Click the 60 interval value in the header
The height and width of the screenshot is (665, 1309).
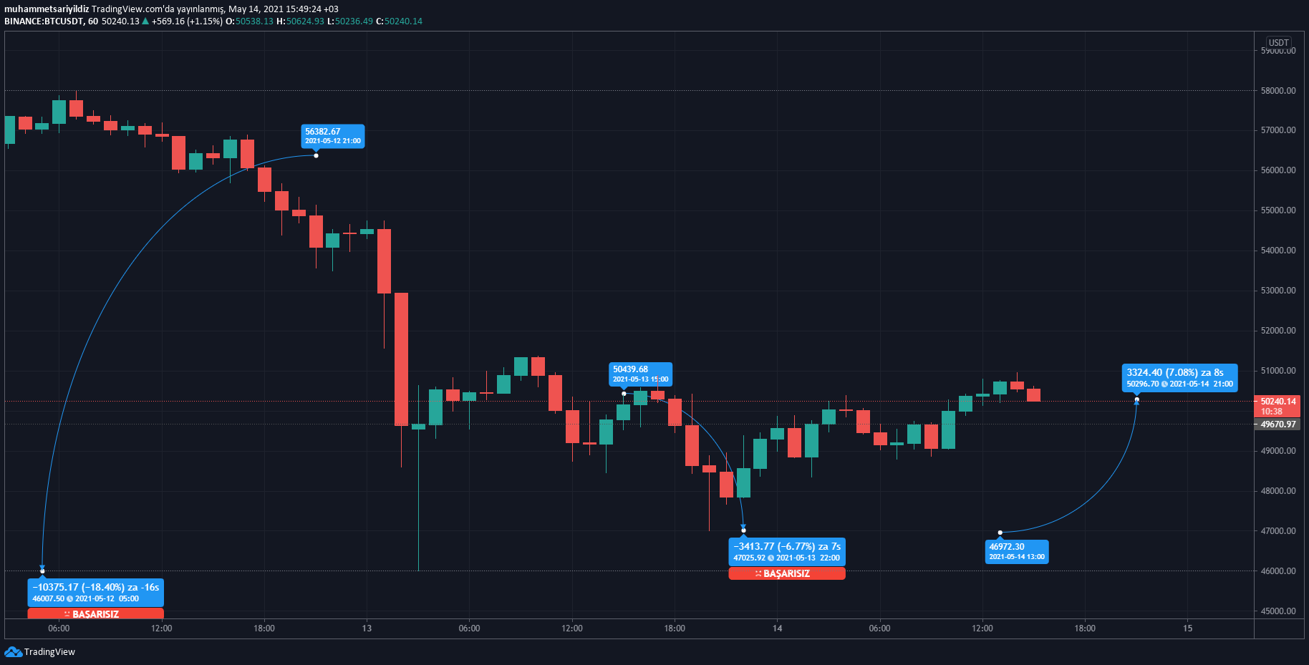coord(93,21)
